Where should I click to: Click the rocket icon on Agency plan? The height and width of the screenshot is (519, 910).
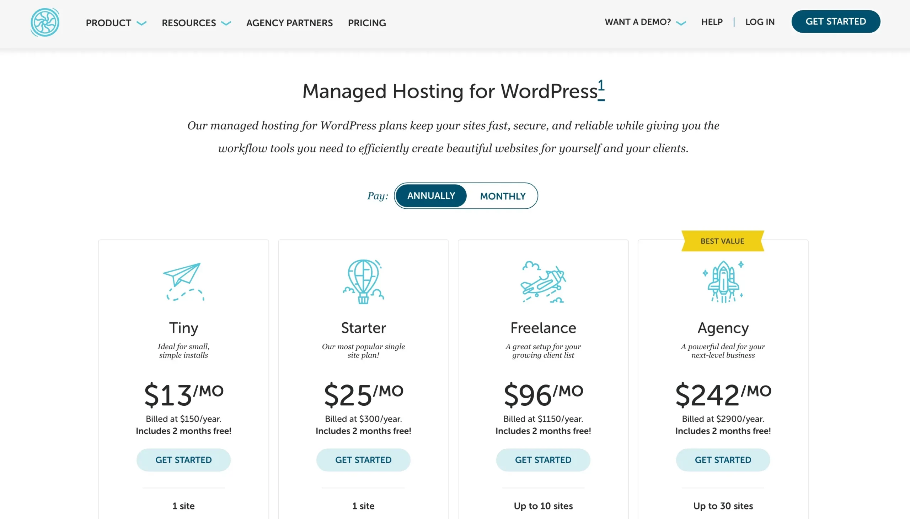tap(723, 282)
